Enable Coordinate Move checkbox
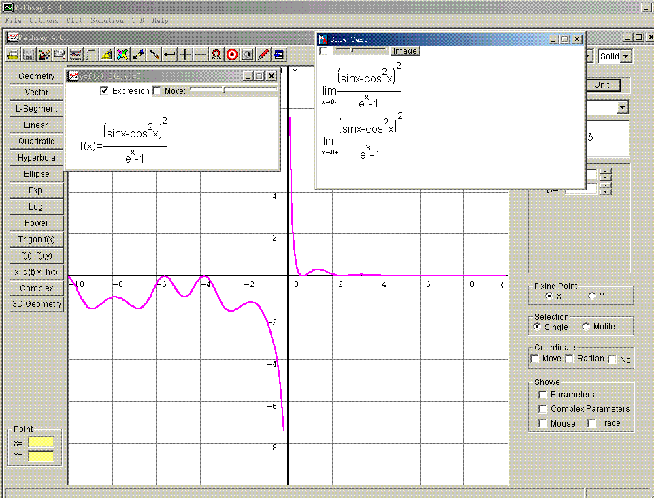Image resolution: width=654 pixels, height=498 pixels. (534, 359)
